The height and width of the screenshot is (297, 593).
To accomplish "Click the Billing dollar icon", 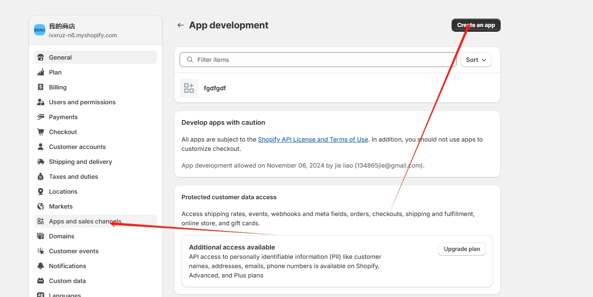I will (41, 87).
